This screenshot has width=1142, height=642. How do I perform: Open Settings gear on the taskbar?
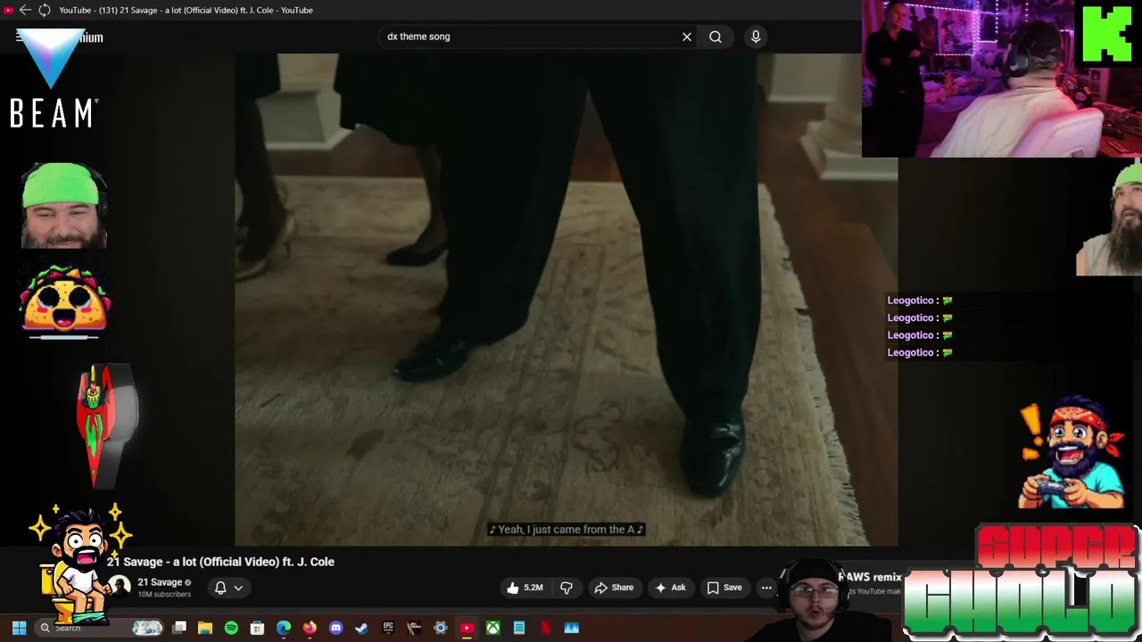tap(441, 628)
